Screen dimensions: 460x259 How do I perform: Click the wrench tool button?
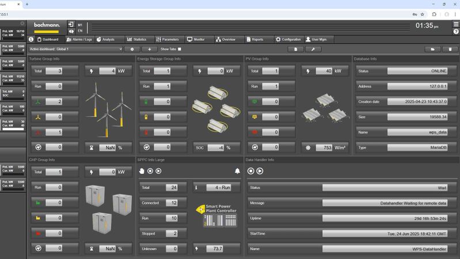pyautogui.click(x=313, y=49)
